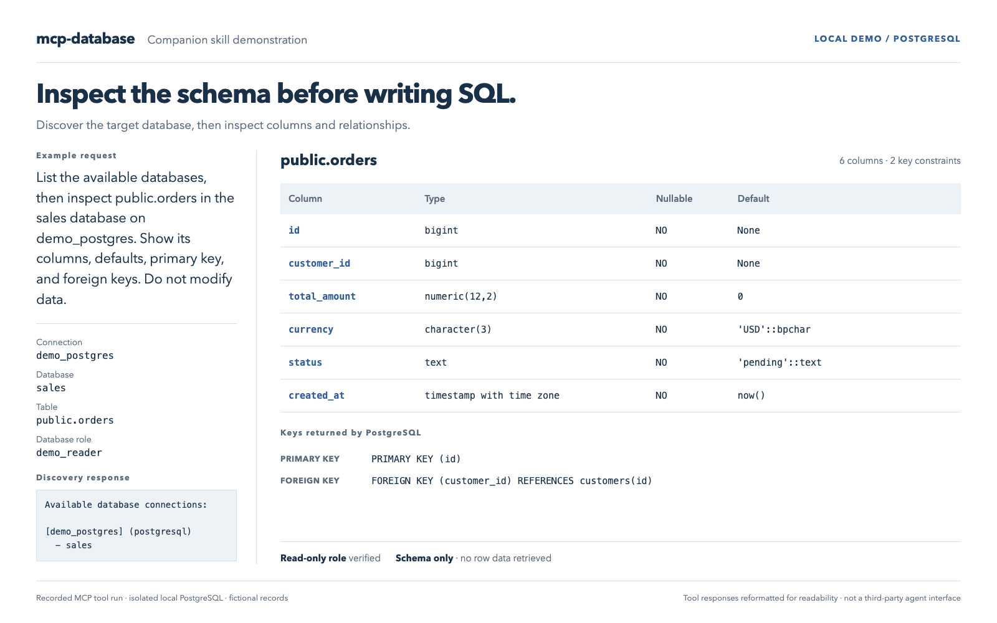Screen dimensions: 997x623
Task: Click the Companion skill demonstration subtitle
Action: (227, 40)
